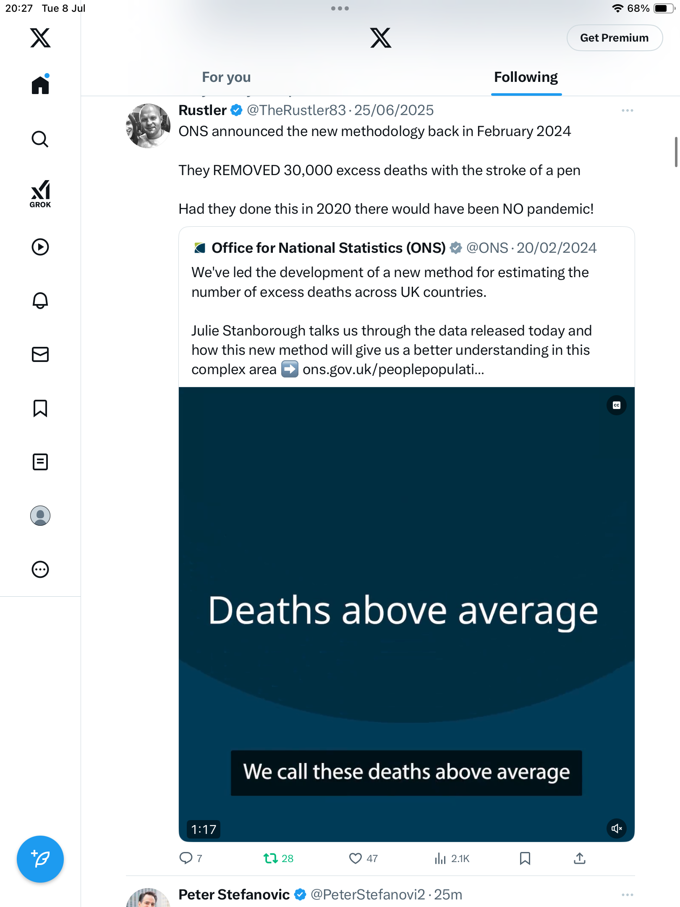
Task: Share Rustler's post
Action: tap(580, 858)
